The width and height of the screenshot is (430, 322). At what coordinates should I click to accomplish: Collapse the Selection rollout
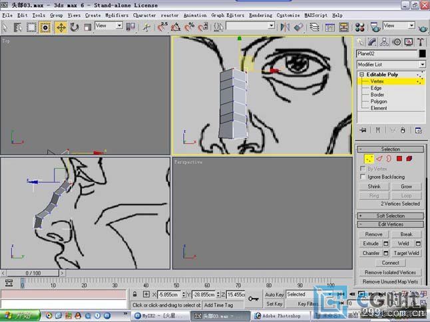pyautogui.click(x=391, y=149)
